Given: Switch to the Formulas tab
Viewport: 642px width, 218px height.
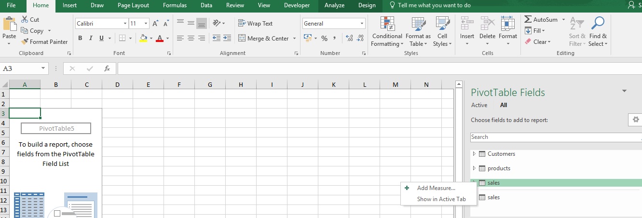Looking at the screenshot, I should [175, 5].
